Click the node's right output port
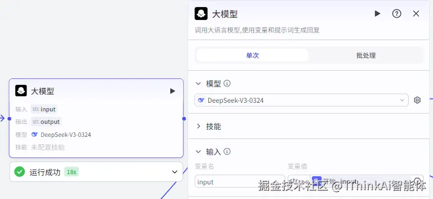 click(184, 118)
